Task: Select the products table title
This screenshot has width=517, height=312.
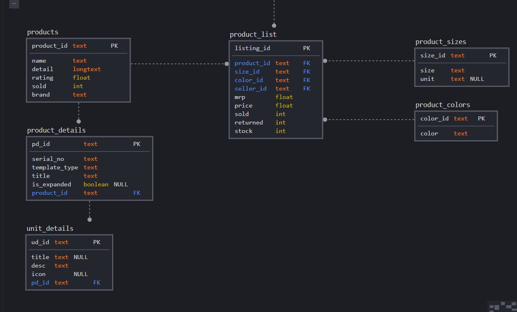Action: [x=42, y=32]
